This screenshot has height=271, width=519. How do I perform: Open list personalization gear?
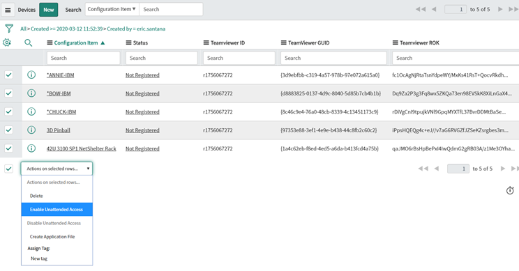[6, 42]
